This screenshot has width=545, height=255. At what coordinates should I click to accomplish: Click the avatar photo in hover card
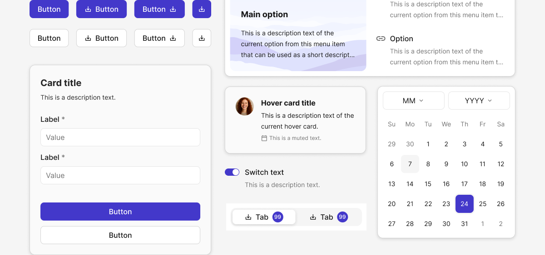[x=245, y=106]
